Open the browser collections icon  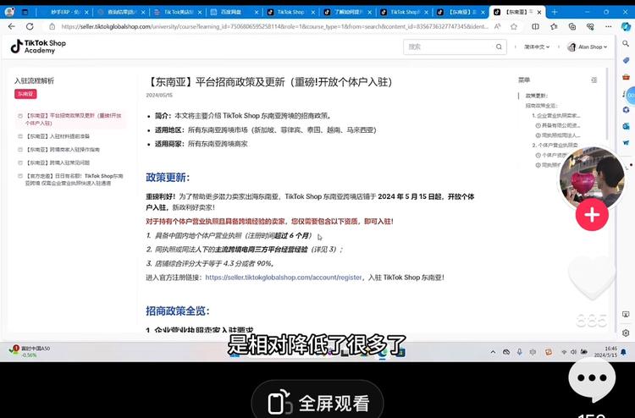point(571,26)
